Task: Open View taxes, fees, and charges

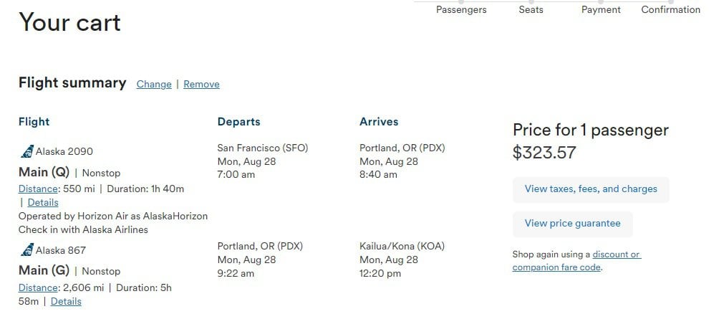Action: (x=591, y=189)
